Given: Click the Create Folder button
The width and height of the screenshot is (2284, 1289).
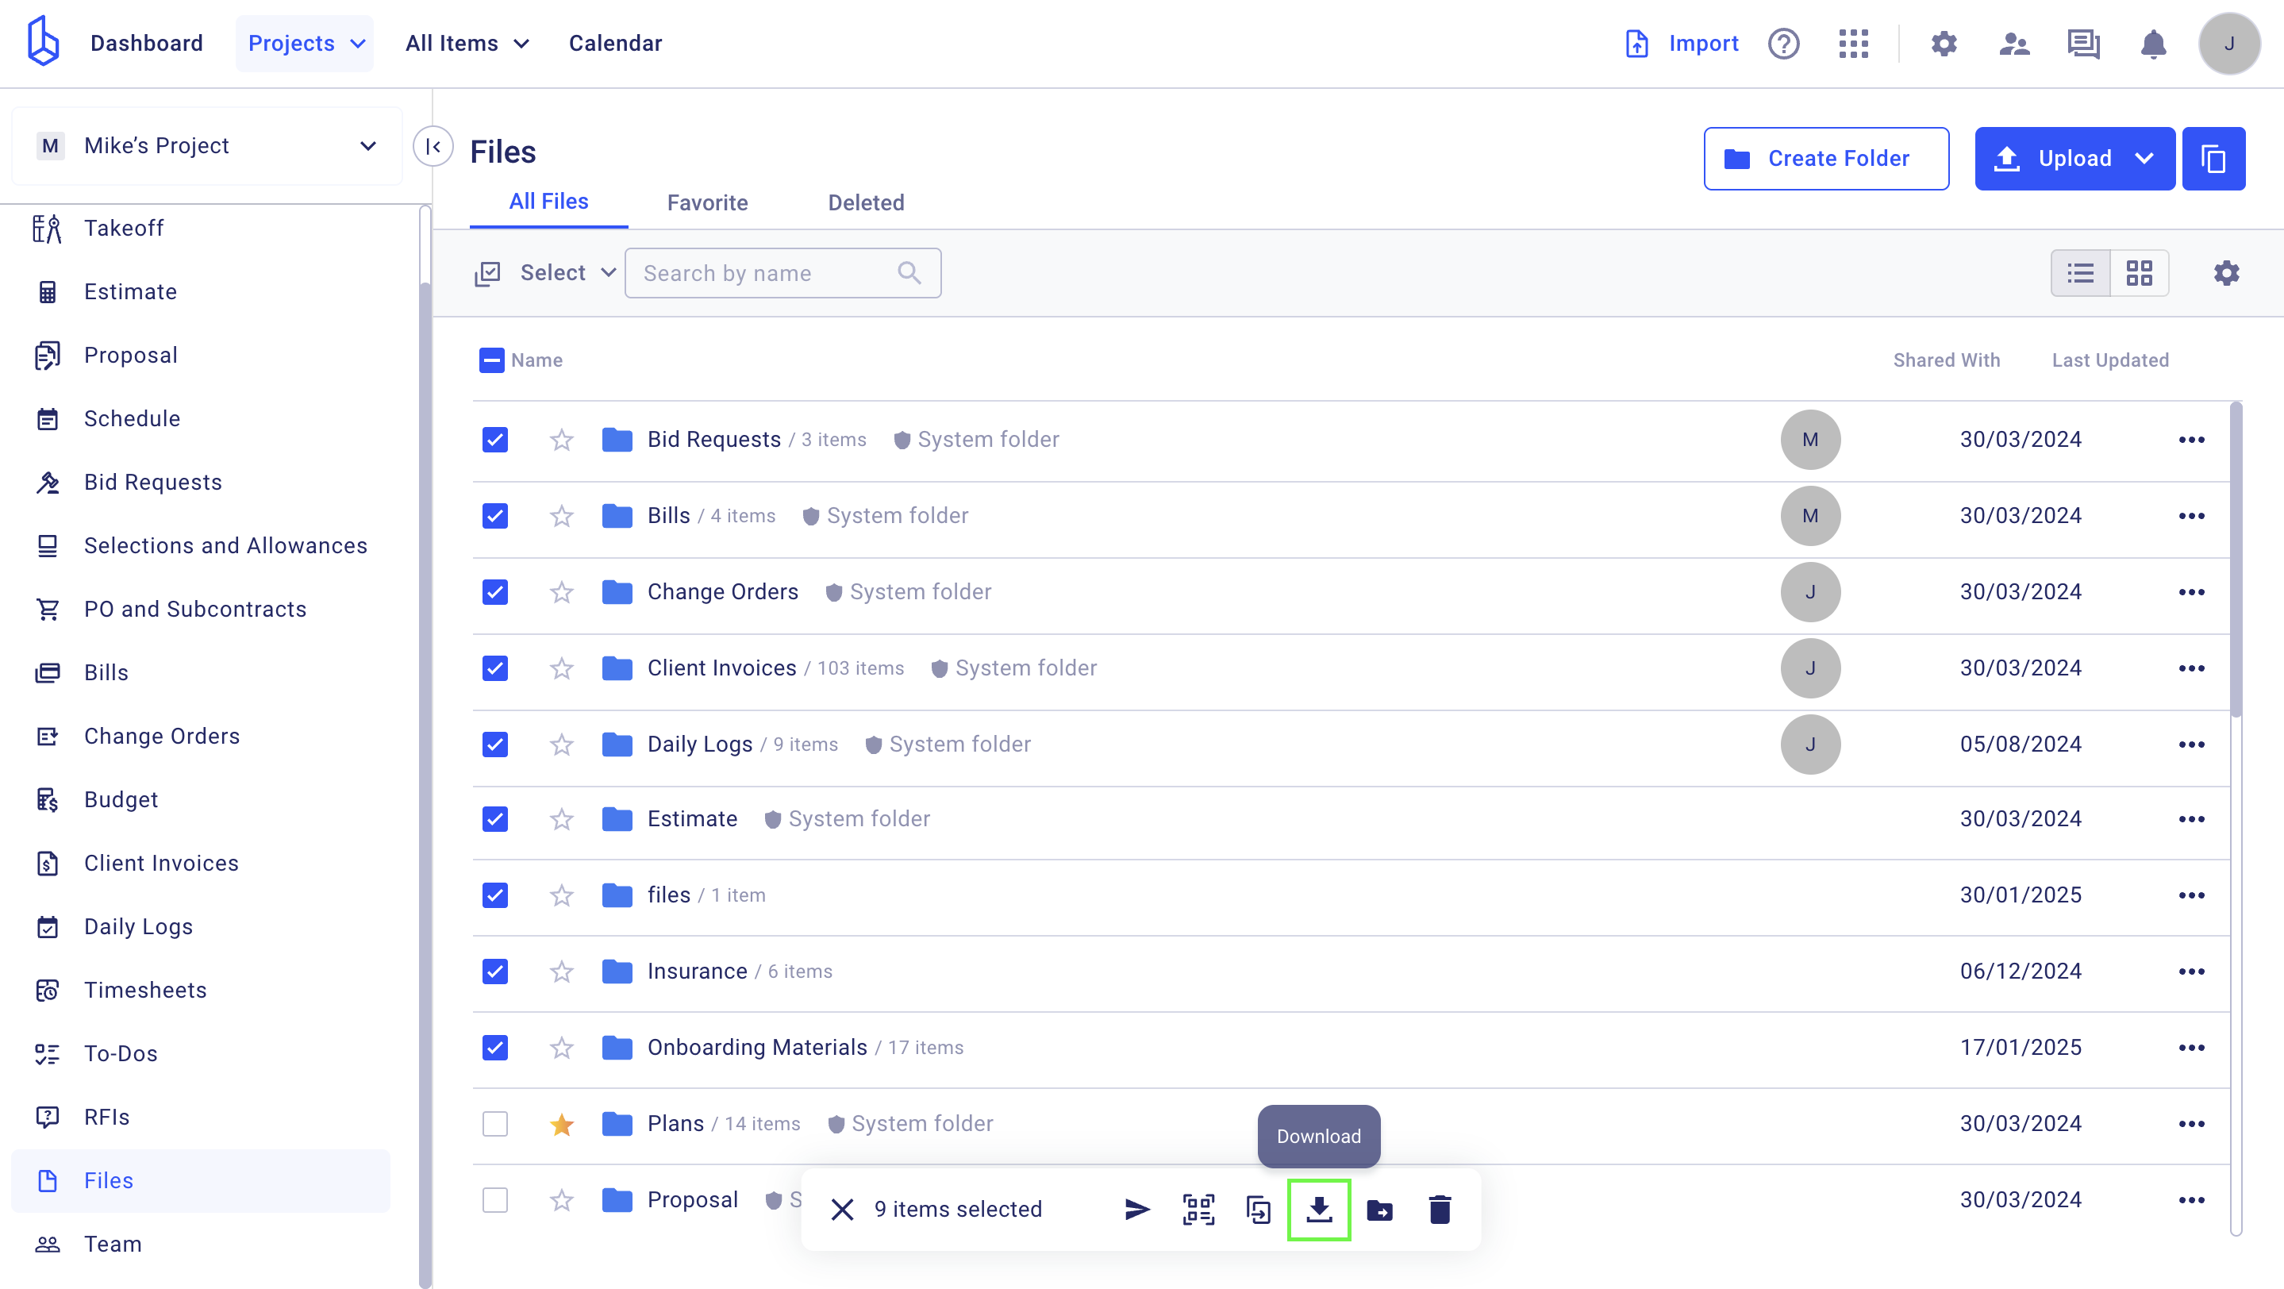Looking at the screenshot, I should tap(1825, 159).
